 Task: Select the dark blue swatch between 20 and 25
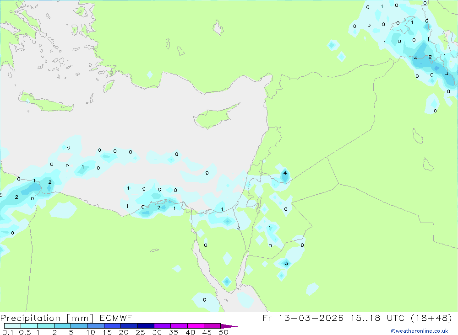point(129,326)
